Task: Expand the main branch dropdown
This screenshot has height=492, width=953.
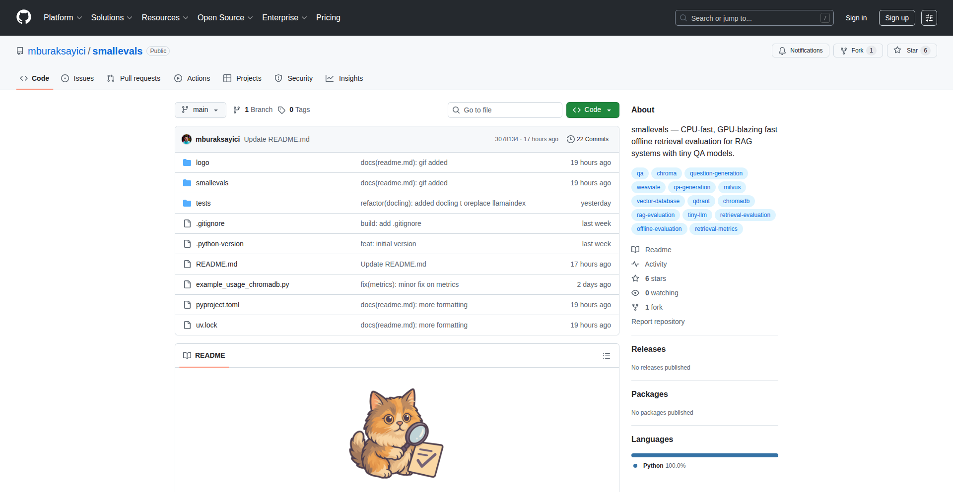Action: (x=200, y=110)
